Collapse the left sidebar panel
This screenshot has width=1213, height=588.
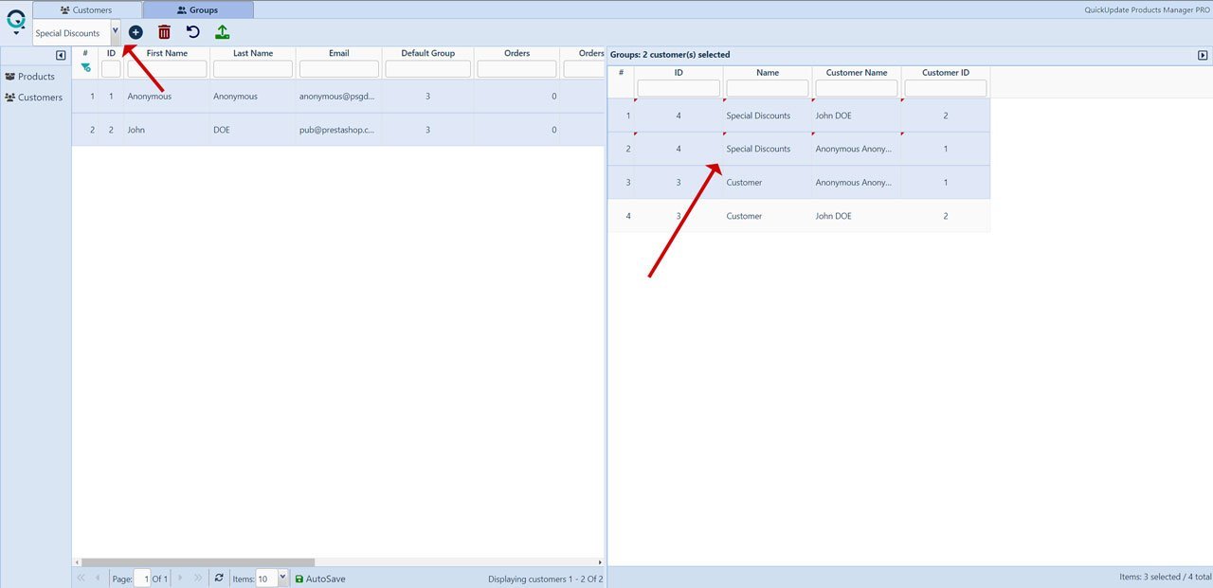click(x=61, y=55)
